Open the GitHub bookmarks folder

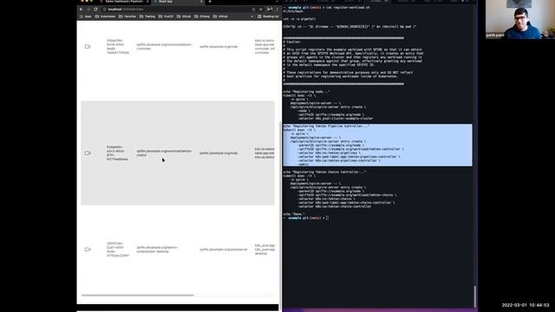[220, 16]
